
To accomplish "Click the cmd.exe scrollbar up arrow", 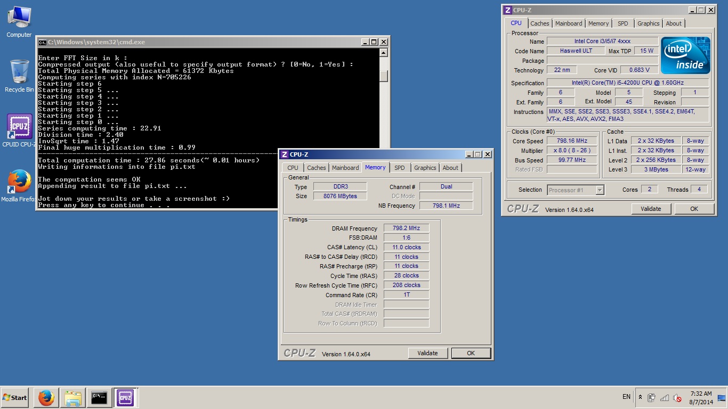I will (384, 53).
